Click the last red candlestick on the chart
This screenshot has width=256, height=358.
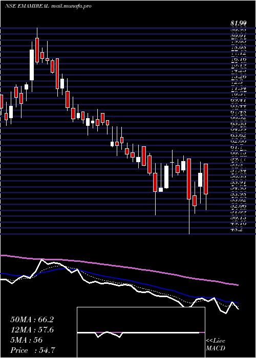206,179
